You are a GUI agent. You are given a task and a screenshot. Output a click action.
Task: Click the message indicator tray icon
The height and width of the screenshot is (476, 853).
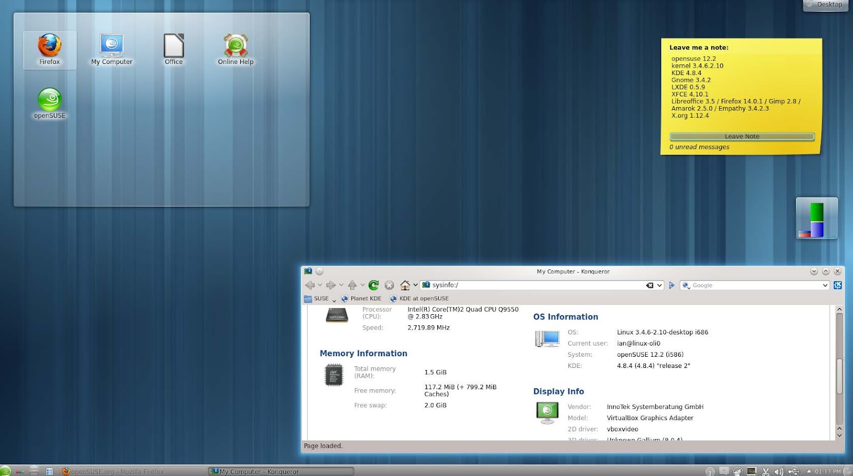(723, 471)
